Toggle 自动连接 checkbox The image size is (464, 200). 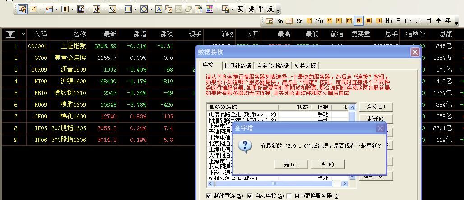click(250, 196)
